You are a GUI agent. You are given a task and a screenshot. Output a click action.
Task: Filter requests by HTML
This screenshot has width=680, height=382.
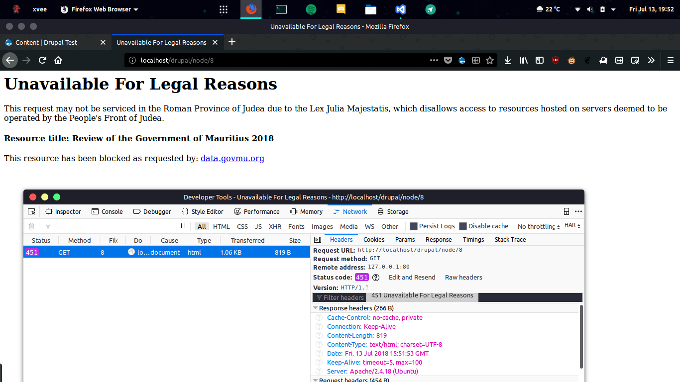(x=222, y=226)
